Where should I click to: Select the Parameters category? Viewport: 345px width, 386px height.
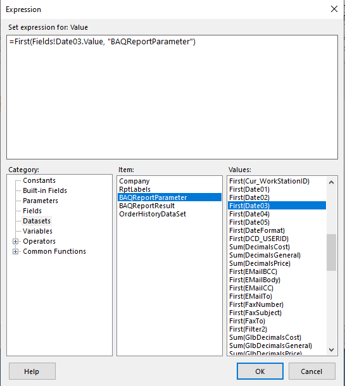[x=41, y=201]
